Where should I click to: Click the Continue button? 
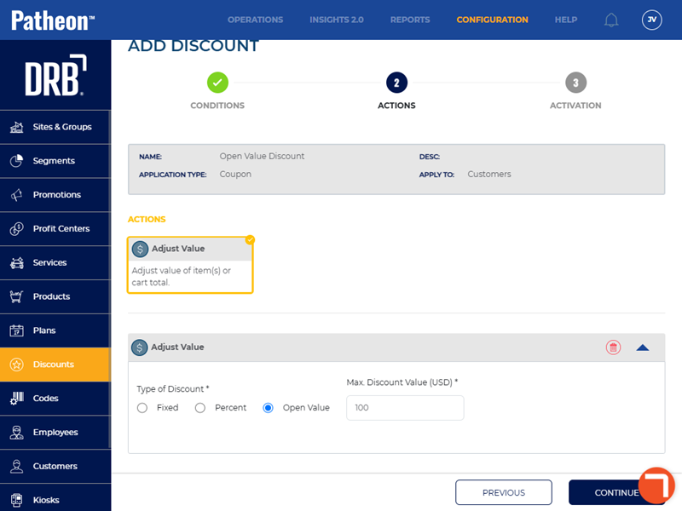click(x=616, y=492)
